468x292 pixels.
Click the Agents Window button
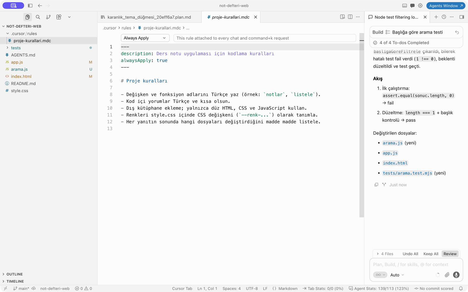446,6
